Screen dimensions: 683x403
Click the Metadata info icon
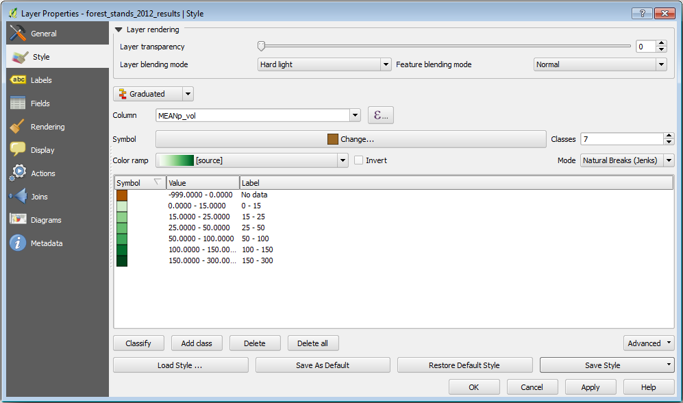pyautogui.click(x=18, y=243)
